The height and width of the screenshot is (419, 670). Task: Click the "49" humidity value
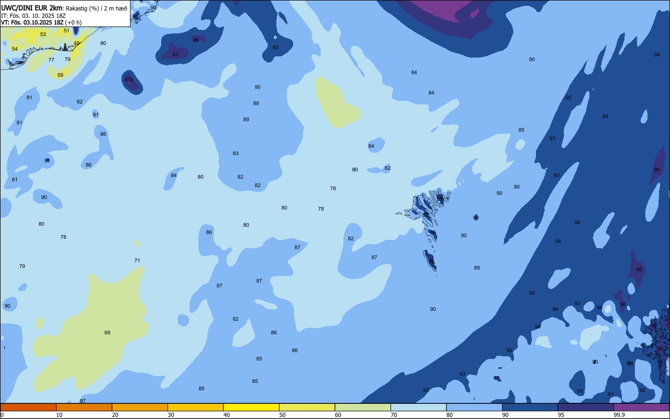point(76,43)
